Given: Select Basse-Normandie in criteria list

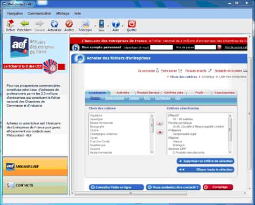Looking at the screenshot, I should 101,123.
